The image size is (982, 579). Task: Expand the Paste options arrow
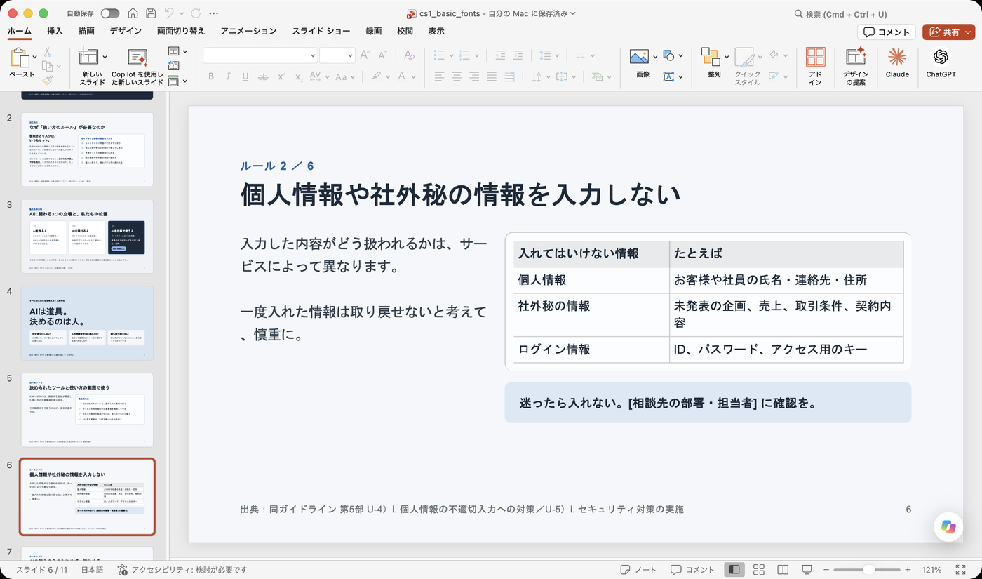(34, 55)
